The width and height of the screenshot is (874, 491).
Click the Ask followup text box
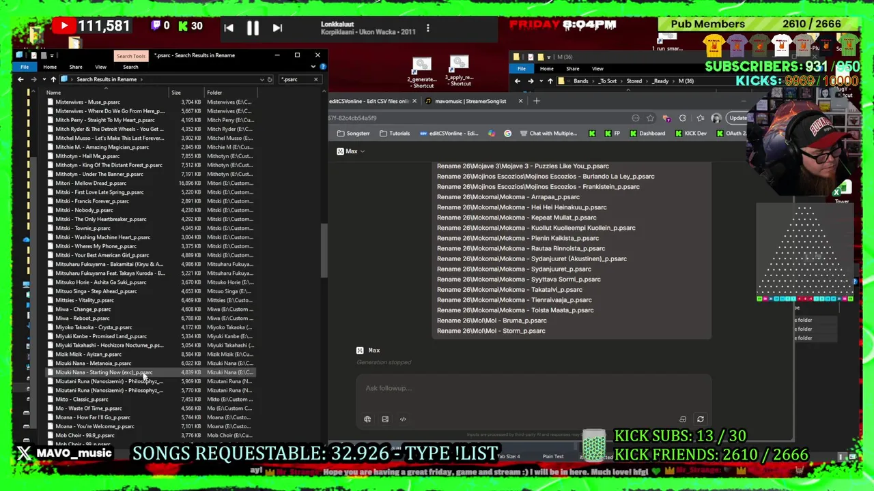coord(533,388)
